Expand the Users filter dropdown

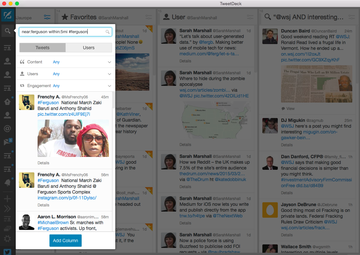pyautogui.click(x=110, y=74)
